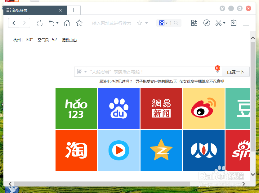Expand the hot search dropdown under the 10 badge
This screenshot has width=259, height=193.
(217, 72)
